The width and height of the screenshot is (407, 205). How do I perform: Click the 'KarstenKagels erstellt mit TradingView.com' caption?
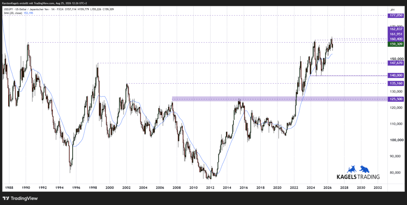[27, 3]
